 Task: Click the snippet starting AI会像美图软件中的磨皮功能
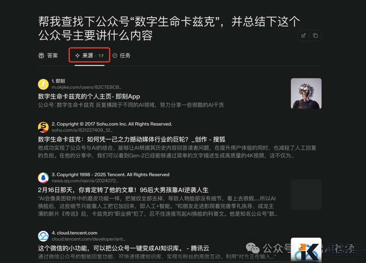click(x=158, y=206)
